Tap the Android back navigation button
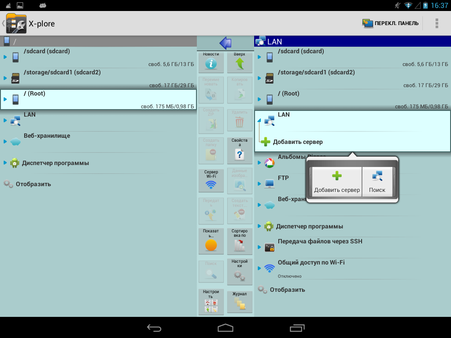This screenshot has height=338, width=451. pyautogui.click(x=154, y=327)
